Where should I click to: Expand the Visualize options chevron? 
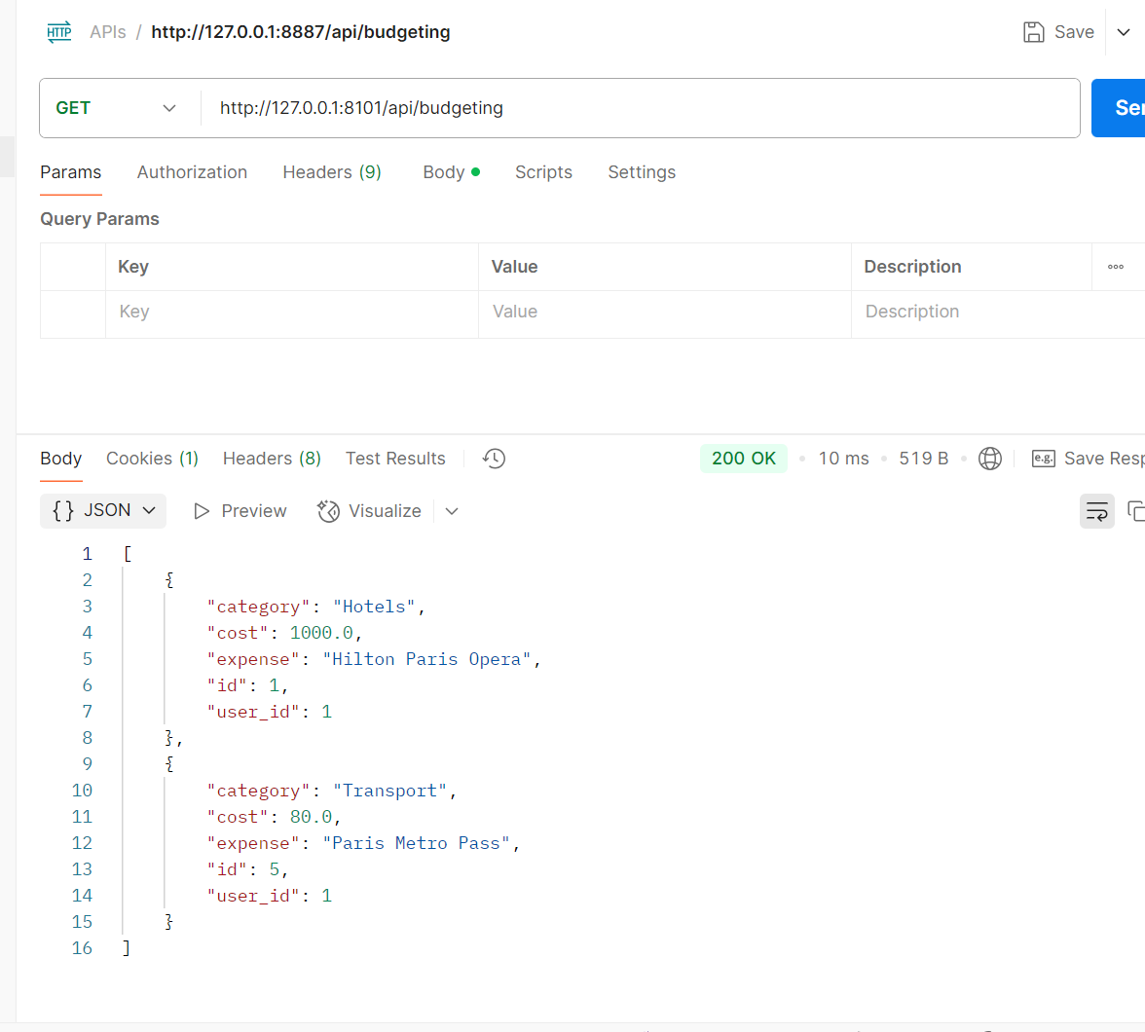[452, 511]
